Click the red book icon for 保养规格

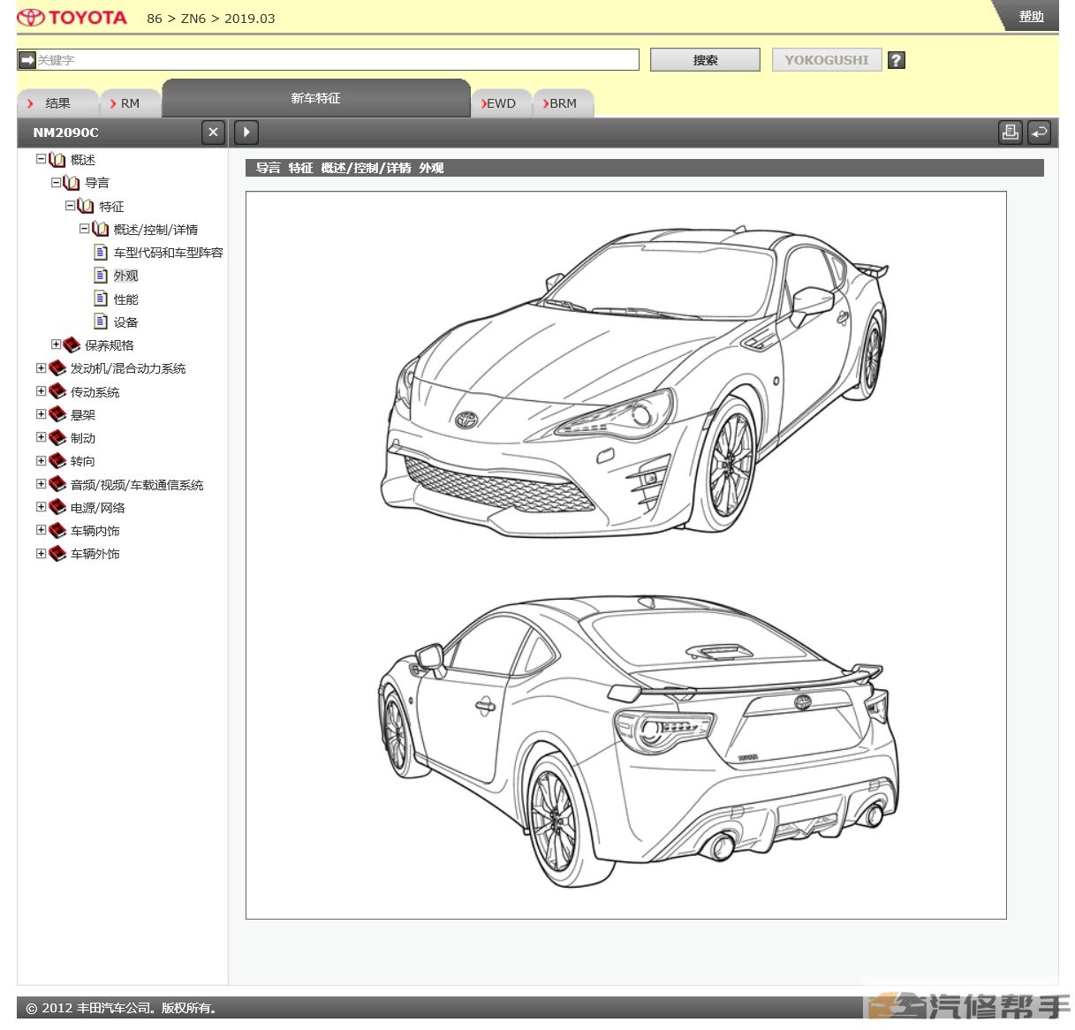(x=72, y=345)
